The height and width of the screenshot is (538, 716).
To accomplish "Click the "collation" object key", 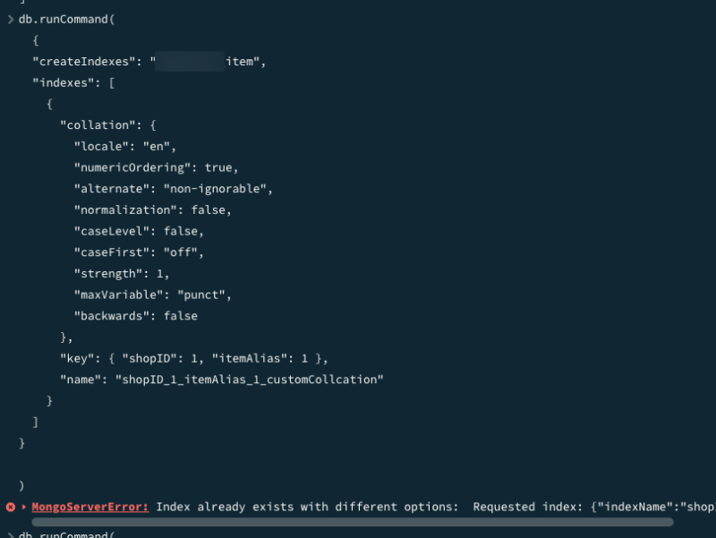I will click(x=98, y=125).
